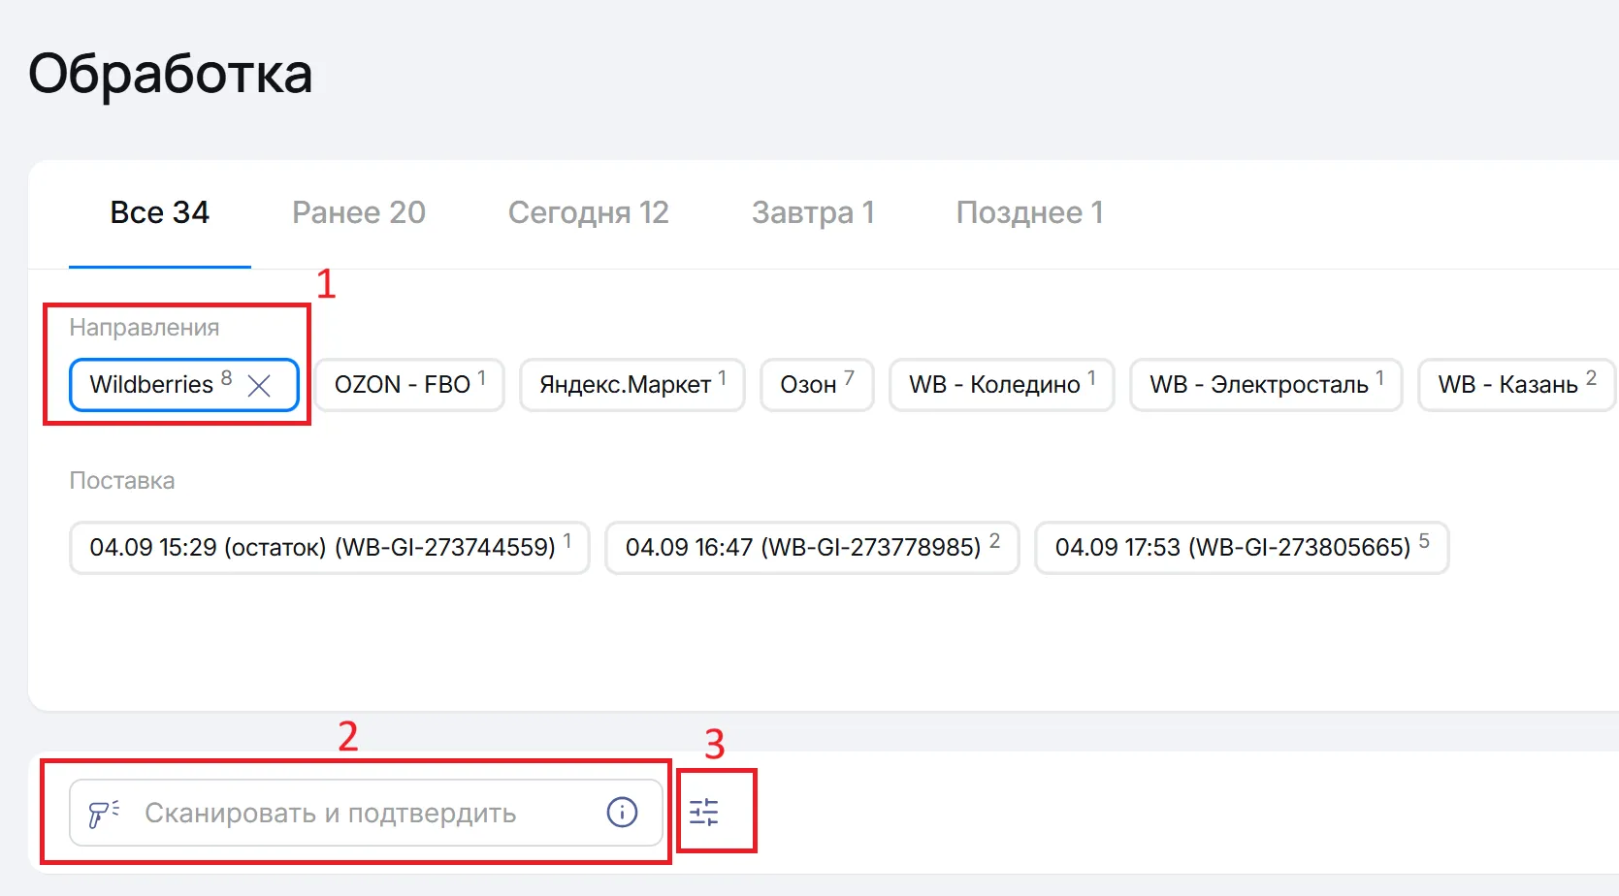This screenshot has width=1619, height=896.
Task: Select Озон direction chip
Action: pos(817,385)
